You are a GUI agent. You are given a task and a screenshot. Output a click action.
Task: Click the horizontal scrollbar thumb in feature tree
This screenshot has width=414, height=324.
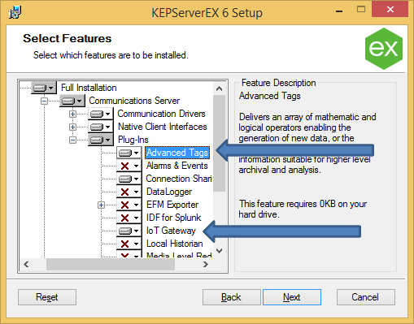click(x=111, y=264)
